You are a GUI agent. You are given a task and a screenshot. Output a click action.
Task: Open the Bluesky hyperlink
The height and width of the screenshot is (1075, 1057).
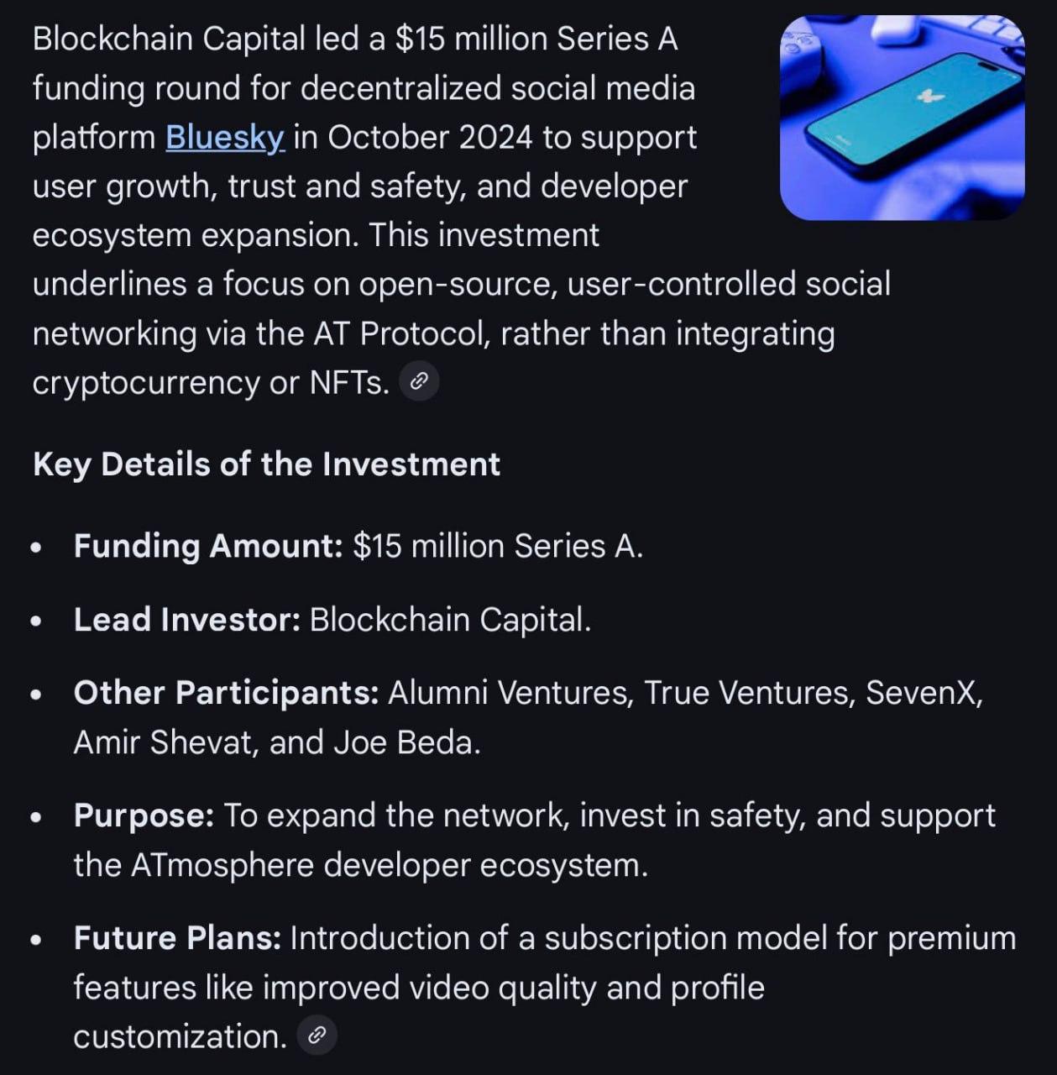(224, 137)
